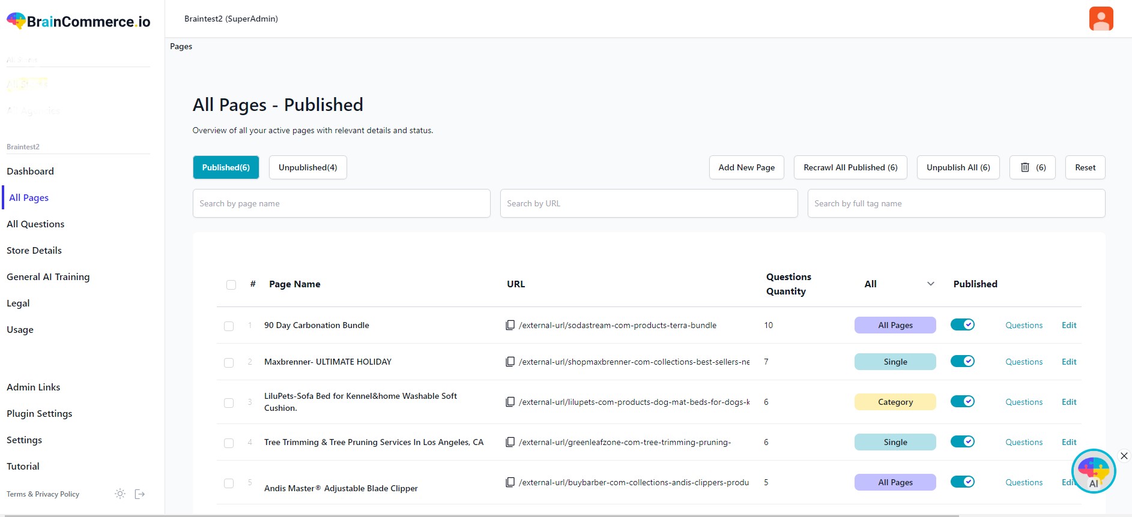This screenshot has width=1132, height=517.
Task: Click the Add New Page button
Action: [746, 167]
